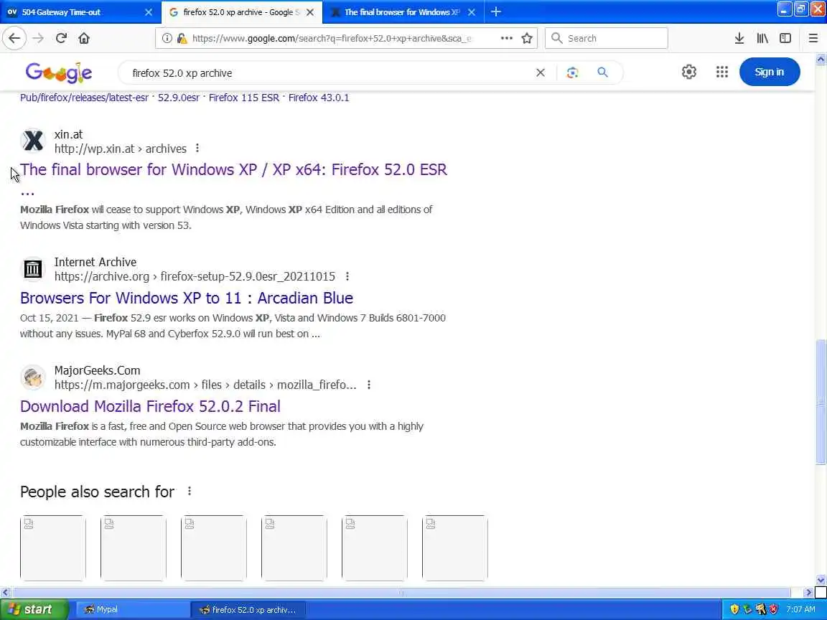
Task: Open Google quick settings gear
Action: point(689,72)
